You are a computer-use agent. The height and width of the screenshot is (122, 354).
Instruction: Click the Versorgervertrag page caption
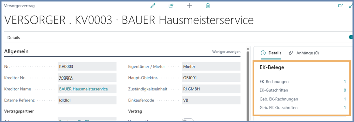(x=20, y=6)
